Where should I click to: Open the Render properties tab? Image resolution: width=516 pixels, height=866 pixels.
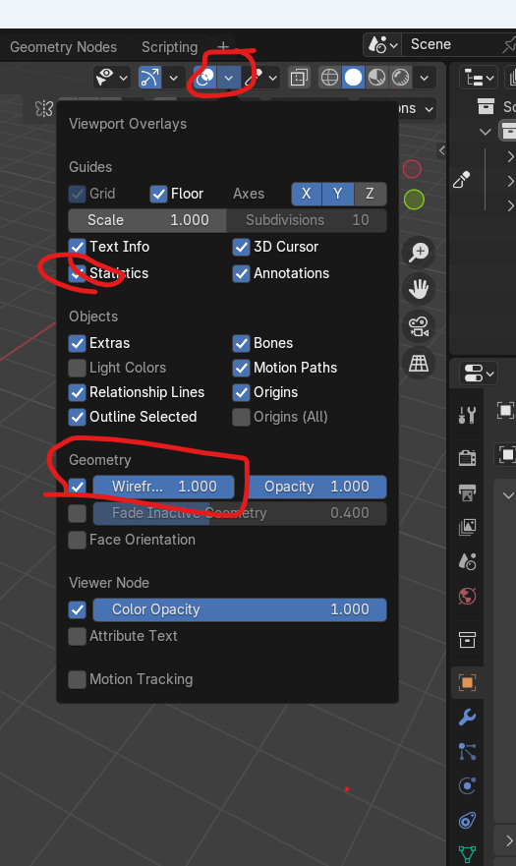coord(468,458)
